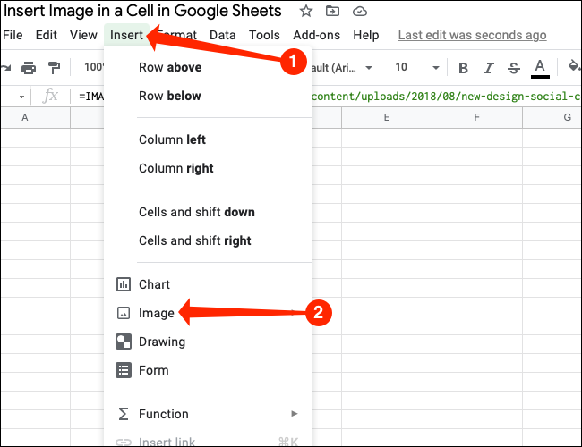This screenshot has height=447, width=582.
Task: Select Drawing in the Insert menu
Action: [x=161, y=342]
